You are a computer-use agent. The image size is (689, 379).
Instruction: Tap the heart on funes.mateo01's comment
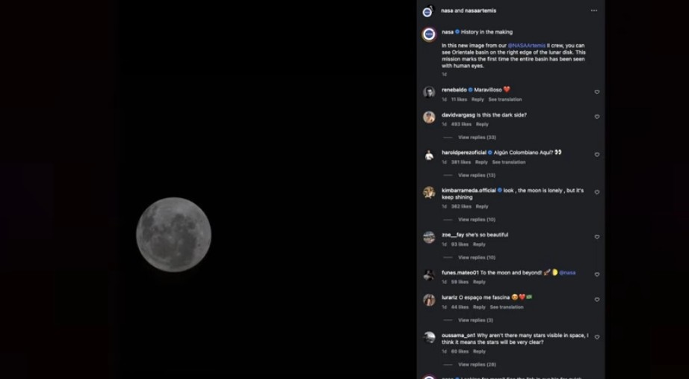pos(596,274)
